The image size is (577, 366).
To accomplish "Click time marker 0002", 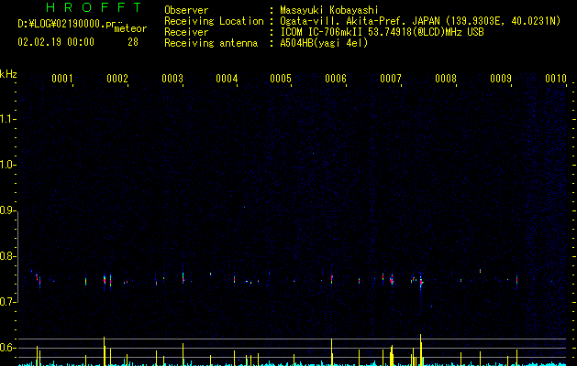I will [x=117, y=78].
